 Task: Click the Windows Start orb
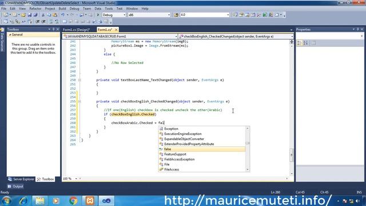point(6,201)
